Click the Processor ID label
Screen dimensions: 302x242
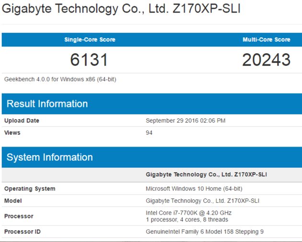click(x=23, y=231)
